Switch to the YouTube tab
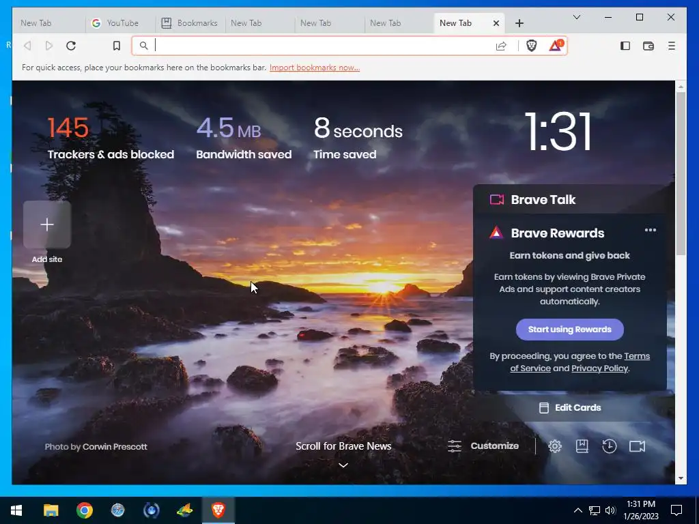The image size is (699, 524). pyautogui.click(x=120, y=23)
